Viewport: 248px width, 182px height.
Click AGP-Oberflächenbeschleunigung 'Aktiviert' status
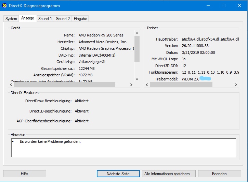(x=82, y=121)
